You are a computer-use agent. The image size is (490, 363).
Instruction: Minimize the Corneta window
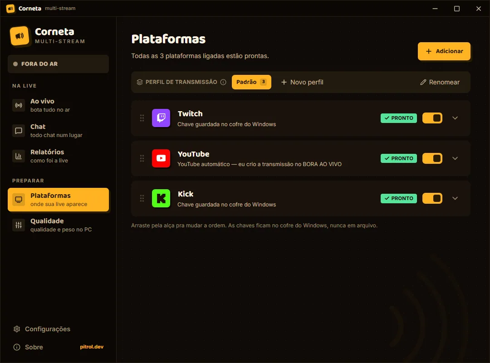[x=435, y=9]
